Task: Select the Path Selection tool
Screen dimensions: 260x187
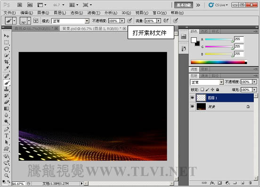Action: pyautogui.click(x=7, y=142)
